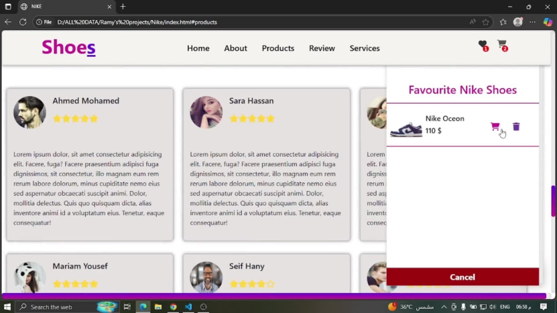557x313 pixels.
Task: Click Sara Hassan's profile photo
Action: 206,112
